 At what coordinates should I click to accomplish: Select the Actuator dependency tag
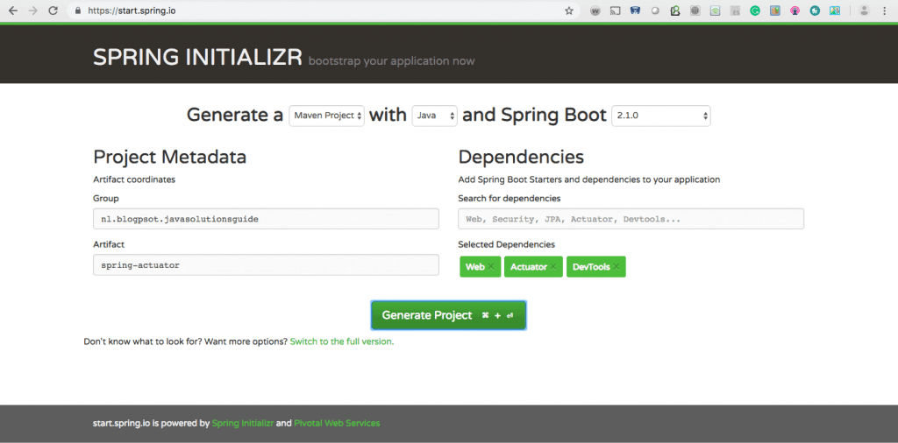pos(534,267)
